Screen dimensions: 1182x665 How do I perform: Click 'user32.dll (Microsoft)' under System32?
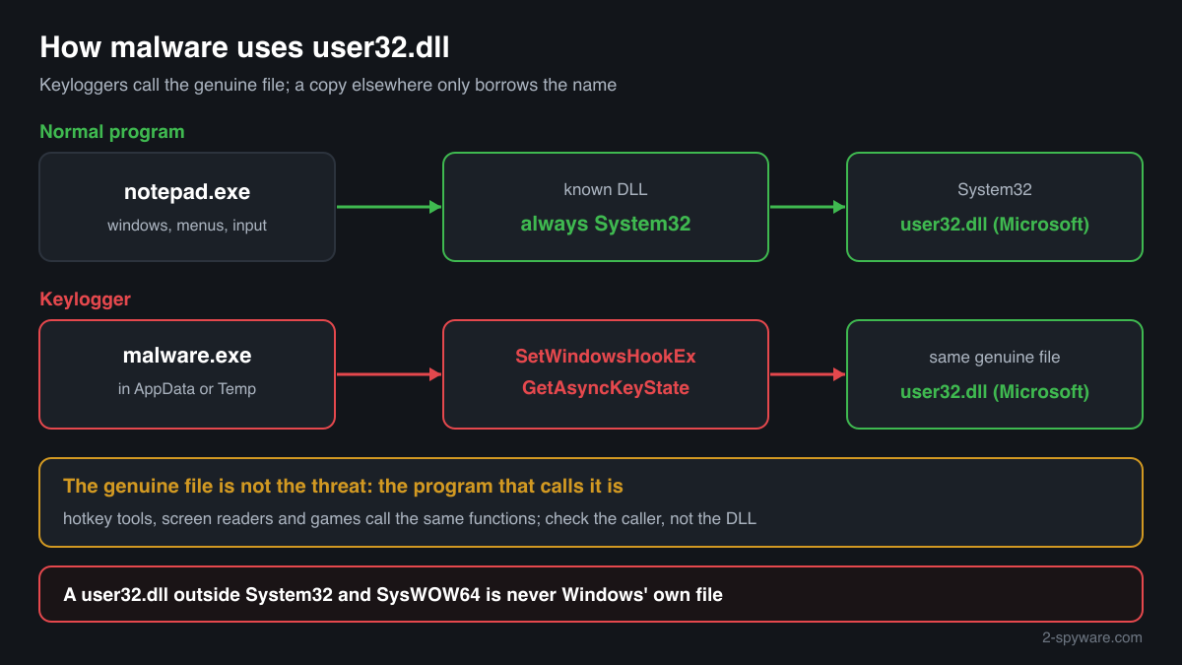coord(995,224)
